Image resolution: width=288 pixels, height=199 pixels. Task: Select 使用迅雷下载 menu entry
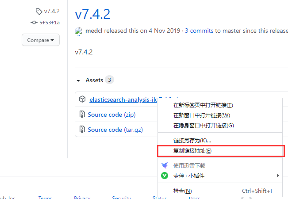220,165
